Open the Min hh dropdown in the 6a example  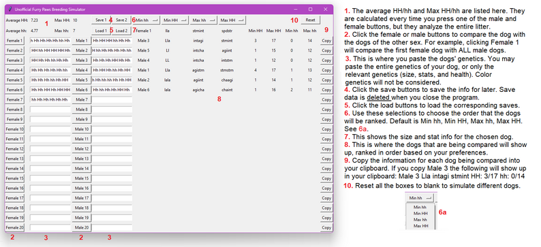[420, 198]
